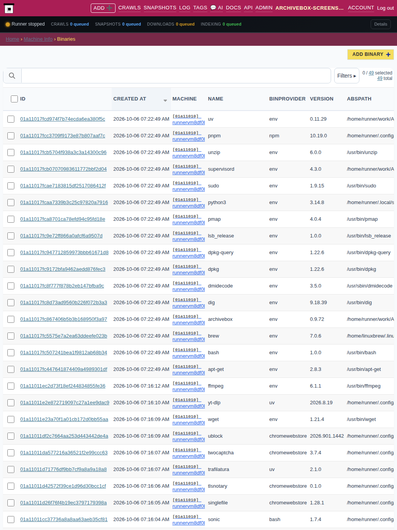Click ublock version 2026.901.1442 cell
Image resolution: width=397 pixels, height=530 pixels.
click(x=327, y=436)
